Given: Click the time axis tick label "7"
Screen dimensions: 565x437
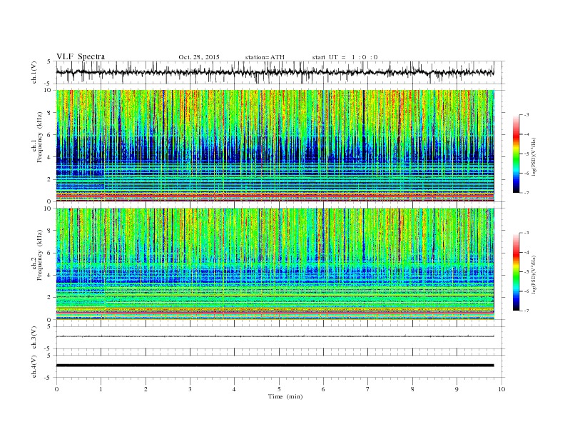Looking at the screenshot, I should (368, 389).
